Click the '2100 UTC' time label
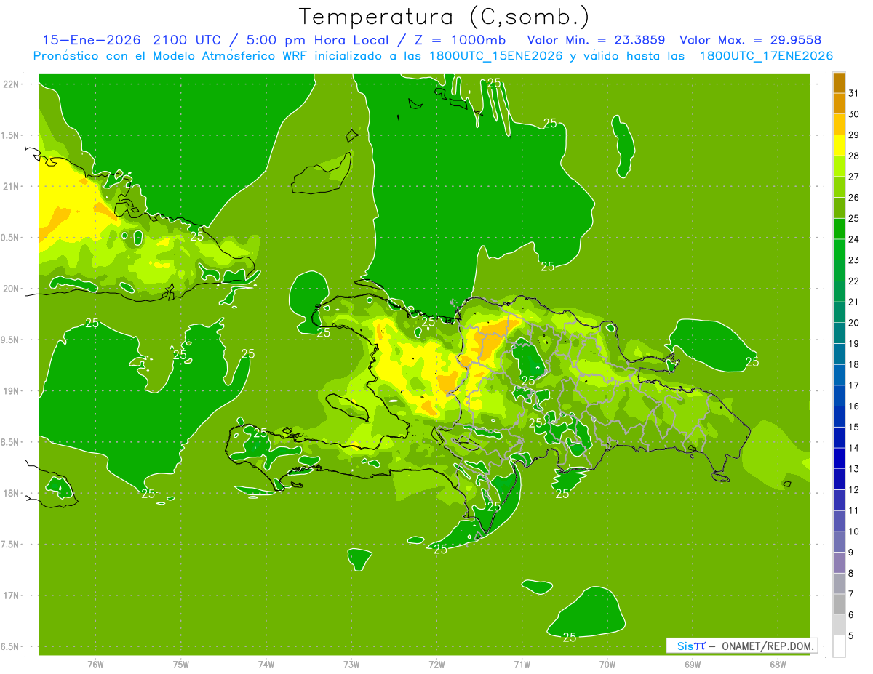Screen dimensions: 873x674 click(188, 40)
